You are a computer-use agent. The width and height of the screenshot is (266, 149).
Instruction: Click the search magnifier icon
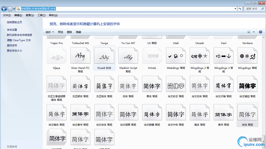(x=263, y=9)
